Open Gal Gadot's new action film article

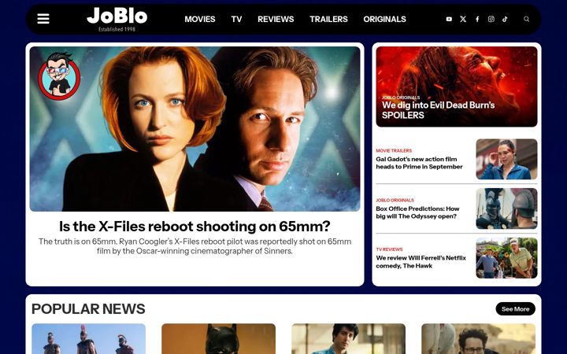(419, 163)
